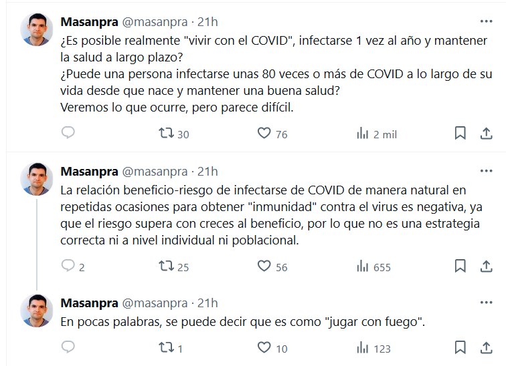506x366 pixels.
Task: Like the tweet with 56 likes
Action: point(264,266)
